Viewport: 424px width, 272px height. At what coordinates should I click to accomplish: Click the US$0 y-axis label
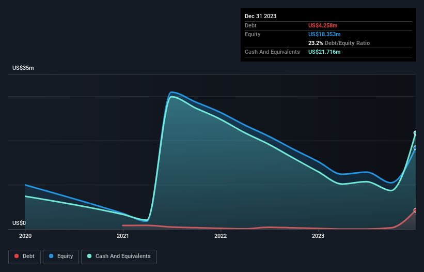click(19, 223)
